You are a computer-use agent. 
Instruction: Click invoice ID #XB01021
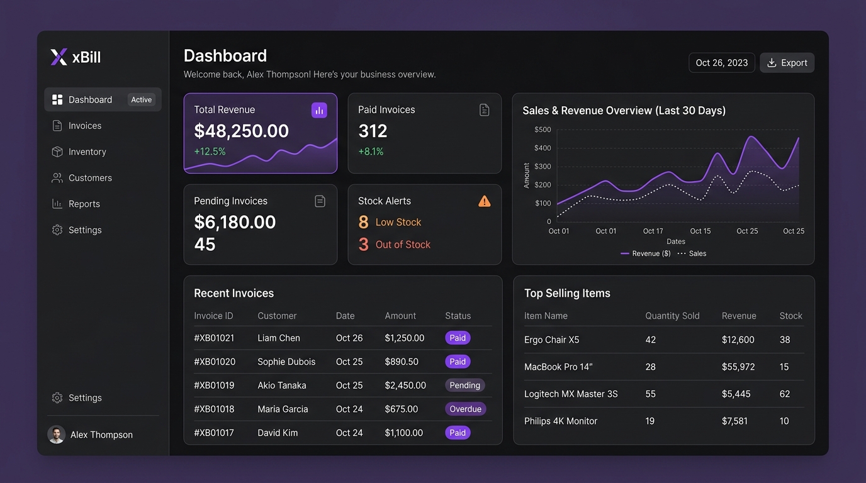tap(214, 338)
